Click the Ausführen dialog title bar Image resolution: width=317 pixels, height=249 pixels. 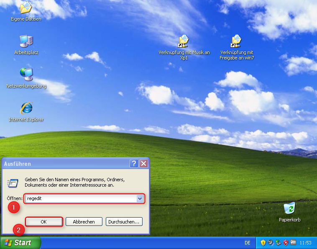coord(66,164)
